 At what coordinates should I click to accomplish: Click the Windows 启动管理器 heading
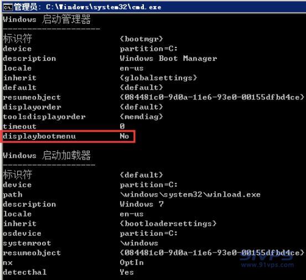pyautogui.click(x=46, y=19)
